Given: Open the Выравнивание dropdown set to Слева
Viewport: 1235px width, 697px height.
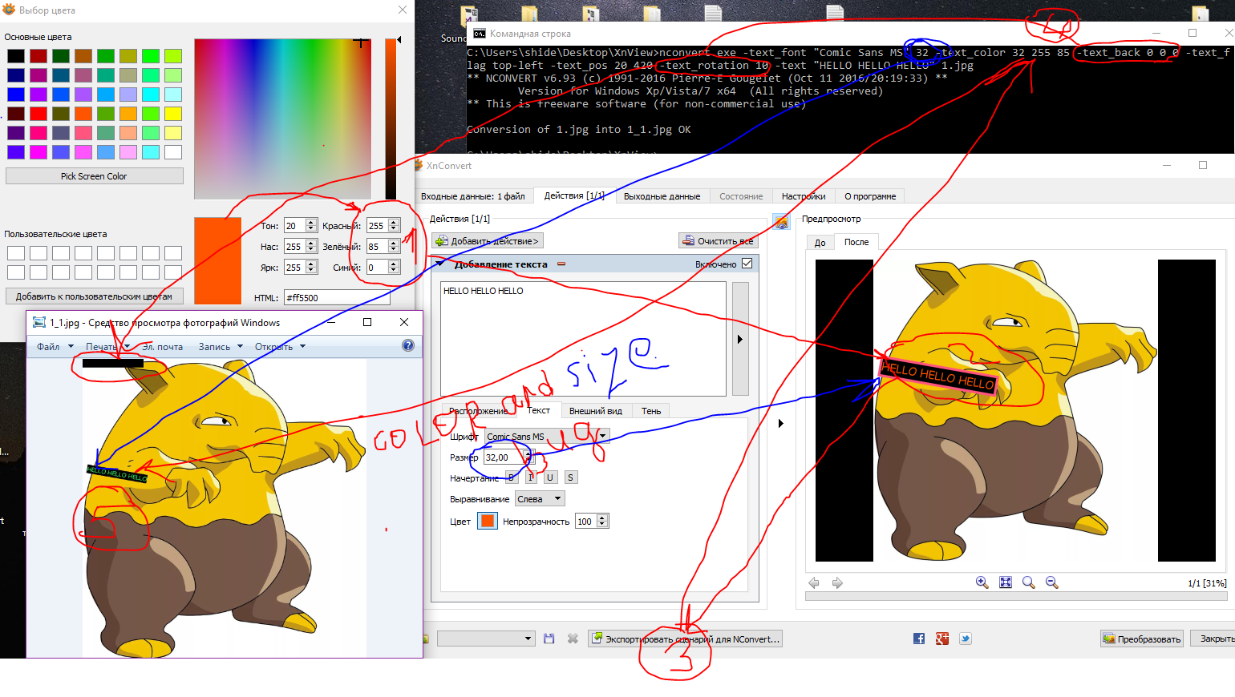Looking at the screenshot, I should [x=540, y=498].
